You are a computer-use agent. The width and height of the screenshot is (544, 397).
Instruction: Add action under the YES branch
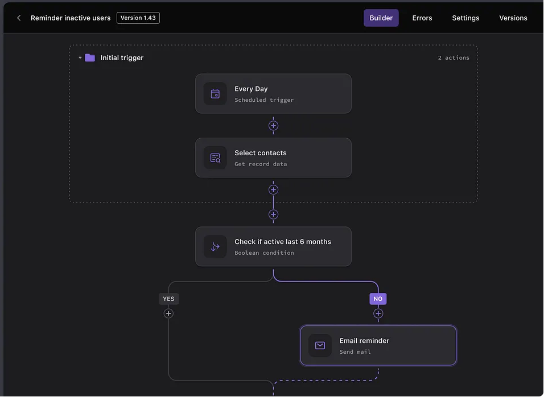tap(168, 313)
